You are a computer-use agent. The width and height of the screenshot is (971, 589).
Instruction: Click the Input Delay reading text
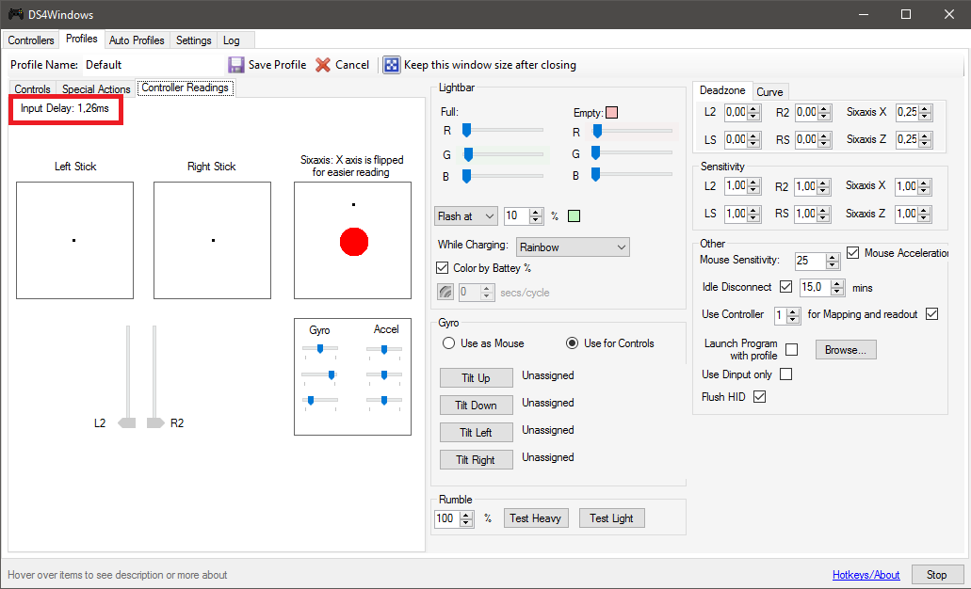click(x=65, y=108)
